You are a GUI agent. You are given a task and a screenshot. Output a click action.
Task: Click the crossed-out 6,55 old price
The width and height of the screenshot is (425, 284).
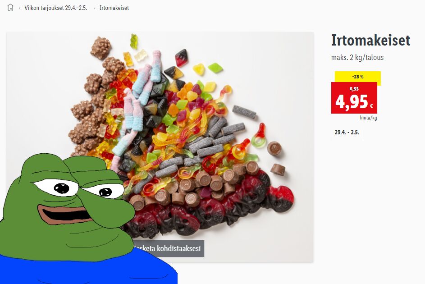pyautogui.click(x=354, y=89)
